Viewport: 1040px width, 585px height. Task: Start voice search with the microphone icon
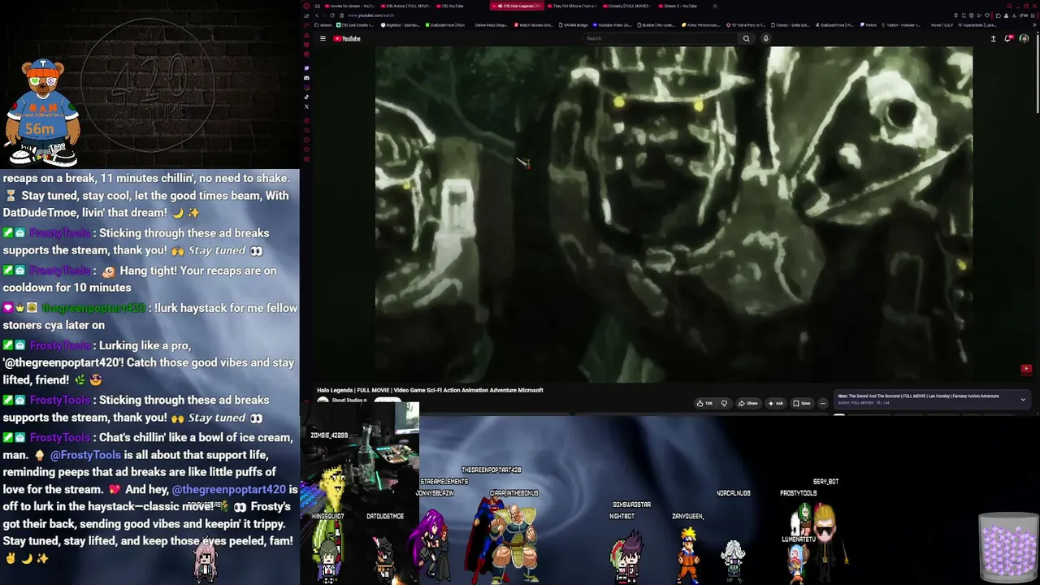coord(765,38)
